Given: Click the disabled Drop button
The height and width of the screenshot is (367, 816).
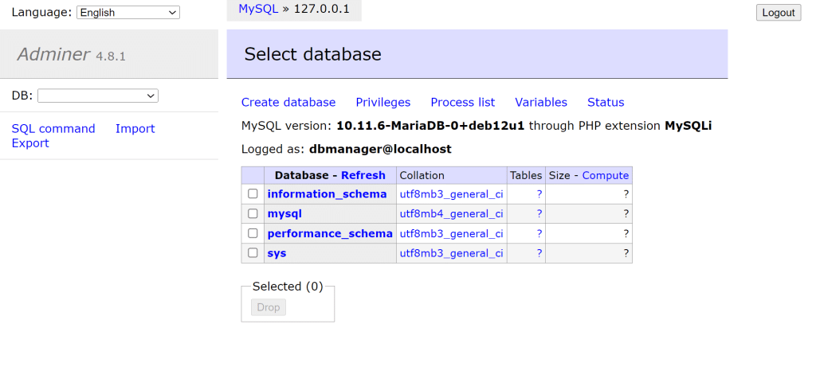Looking at the screenshot, I should point(269,308).
